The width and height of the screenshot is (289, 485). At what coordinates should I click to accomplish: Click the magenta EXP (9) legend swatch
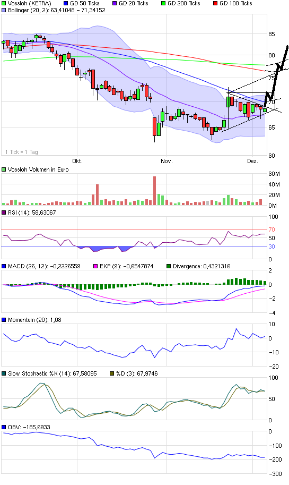95,266
